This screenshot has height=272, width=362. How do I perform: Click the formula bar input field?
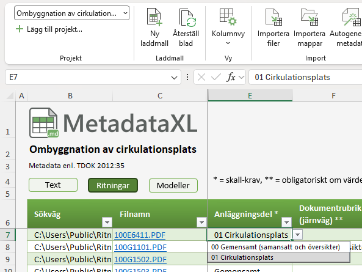click(x=305, y=77)
